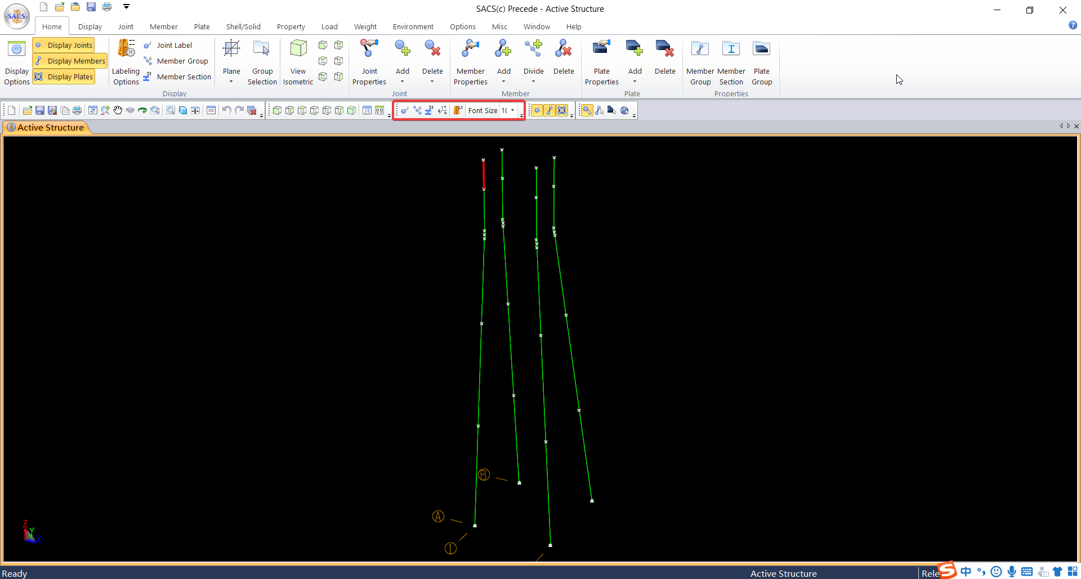The image size is (1081, 579).
Task: Select the Active Structure document tab
Action: click(45, 127)
